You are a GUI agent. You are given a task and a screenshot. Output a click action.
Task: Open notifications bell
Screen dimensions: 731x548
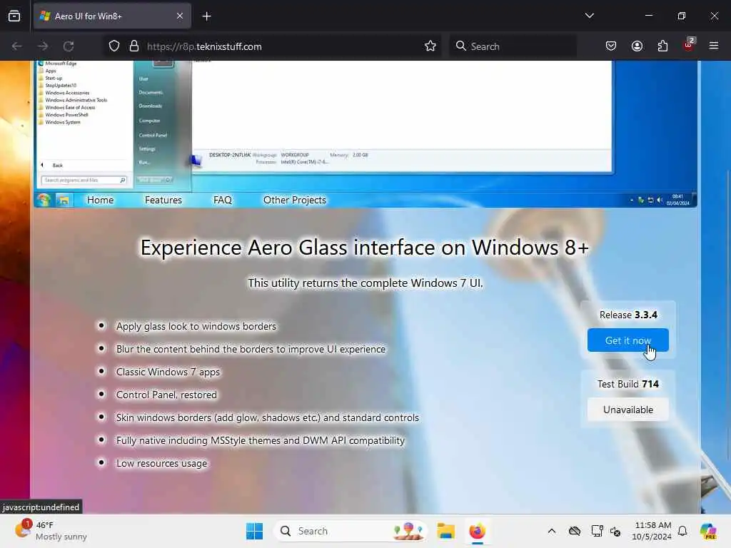point(682,531)
